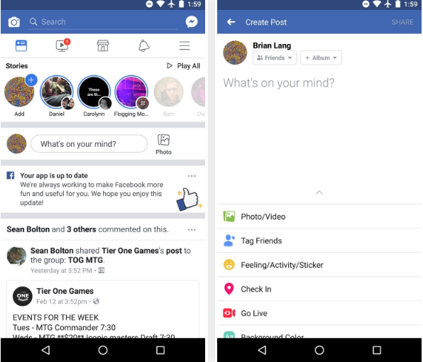Open the notifications bell tab

point(144,45)
